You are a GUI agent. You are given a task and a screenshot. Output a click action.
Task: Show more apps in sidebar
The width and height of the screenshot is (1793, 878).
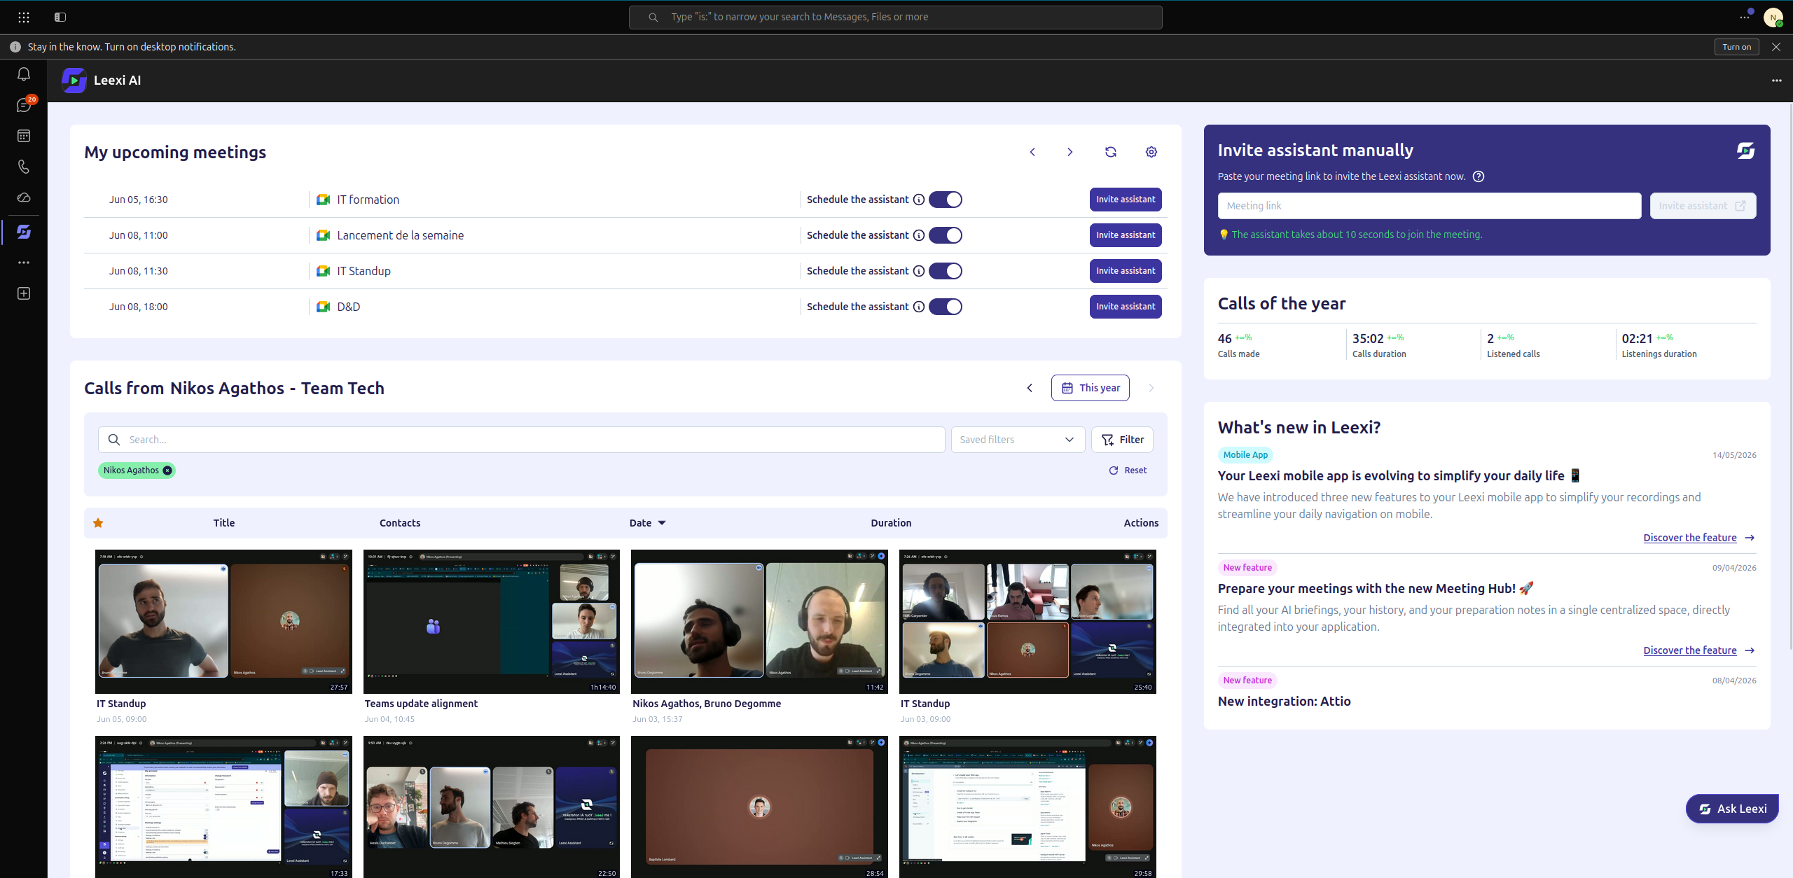[24, 263]
